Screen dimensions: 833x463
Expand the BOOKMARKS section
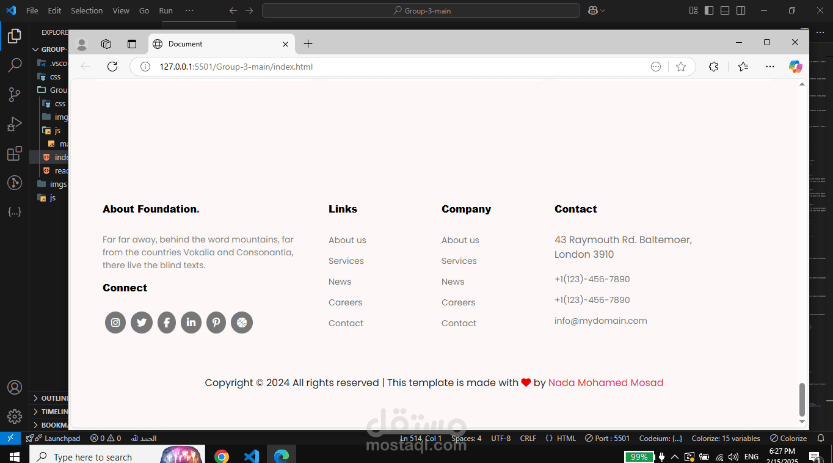[51, 425]
